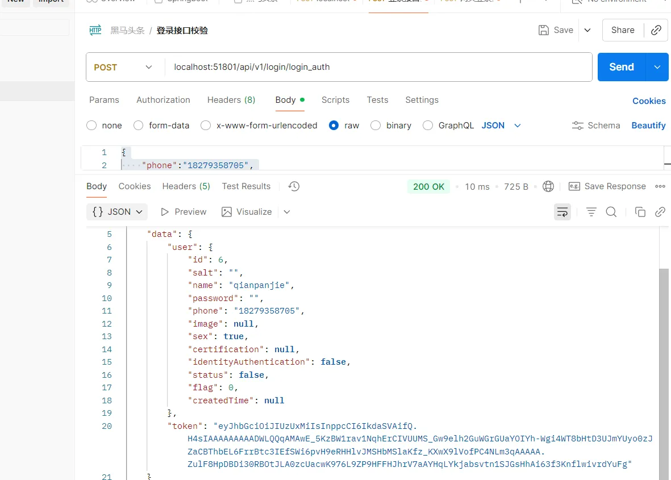This screenshot has height=480, width=671.
Task: Click the search response magnifier icon
Action: click(611, 212)
